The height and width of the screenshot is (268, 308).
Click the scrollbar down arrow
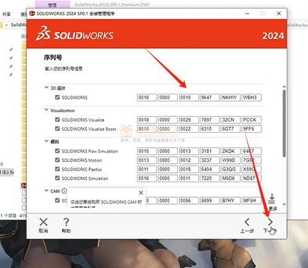[x=284, y=204]
